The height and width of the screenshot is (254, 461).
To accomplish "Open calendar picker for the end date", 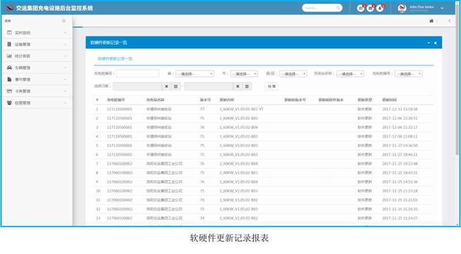I will point(247,86).
